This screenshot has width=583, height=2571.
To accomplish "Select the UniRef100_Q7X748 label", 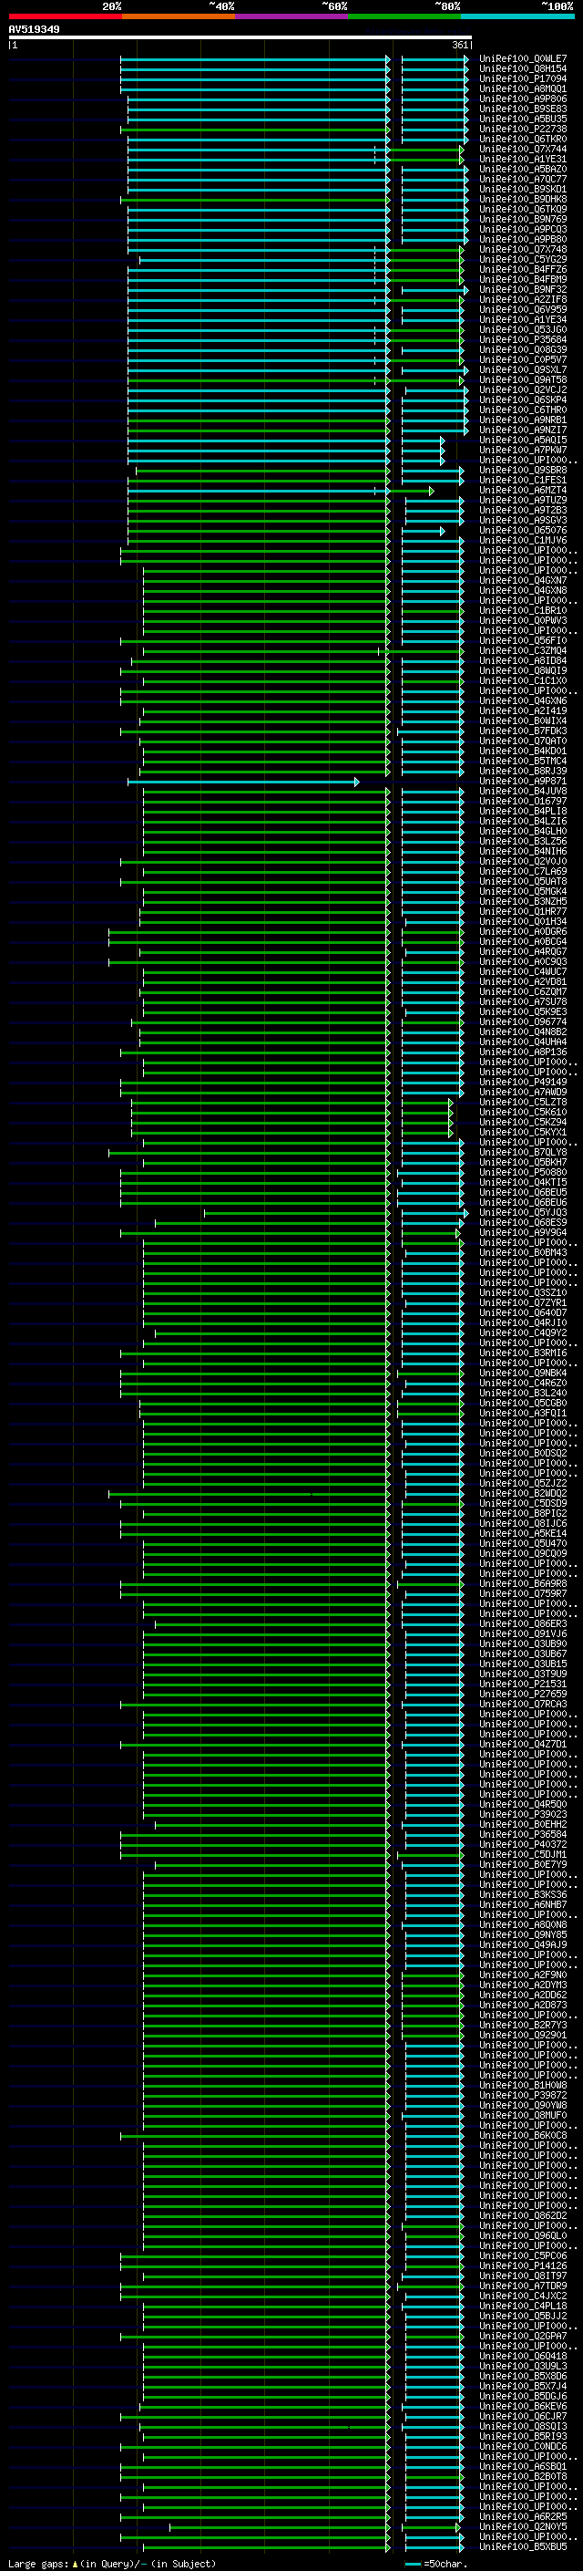I will pos(523,250).
